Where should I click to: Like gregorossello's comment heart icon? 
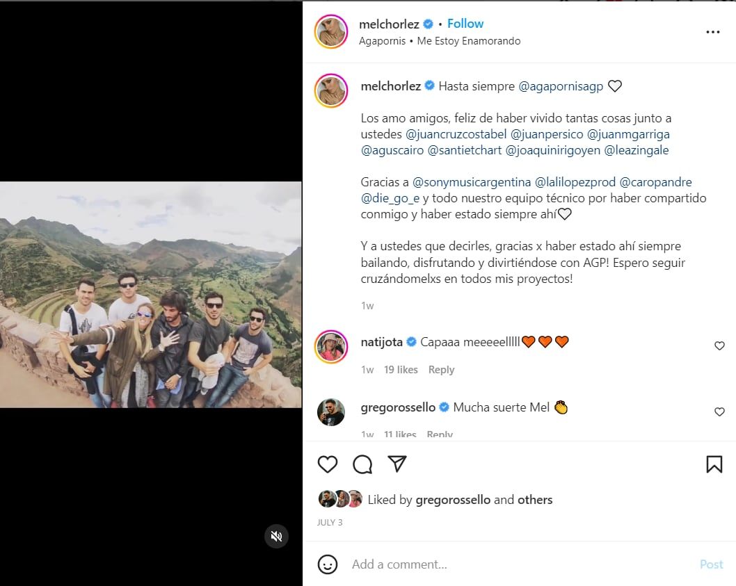tap(719, 412)
